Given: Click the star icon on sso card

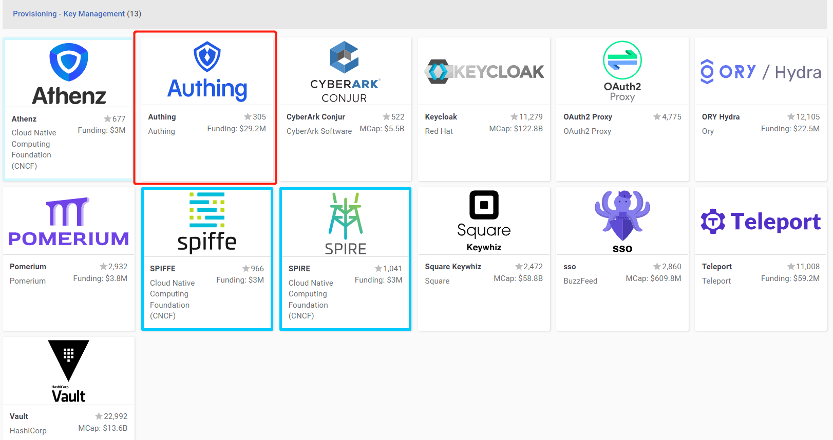Looking at the screenshot, I should (657, 267).
